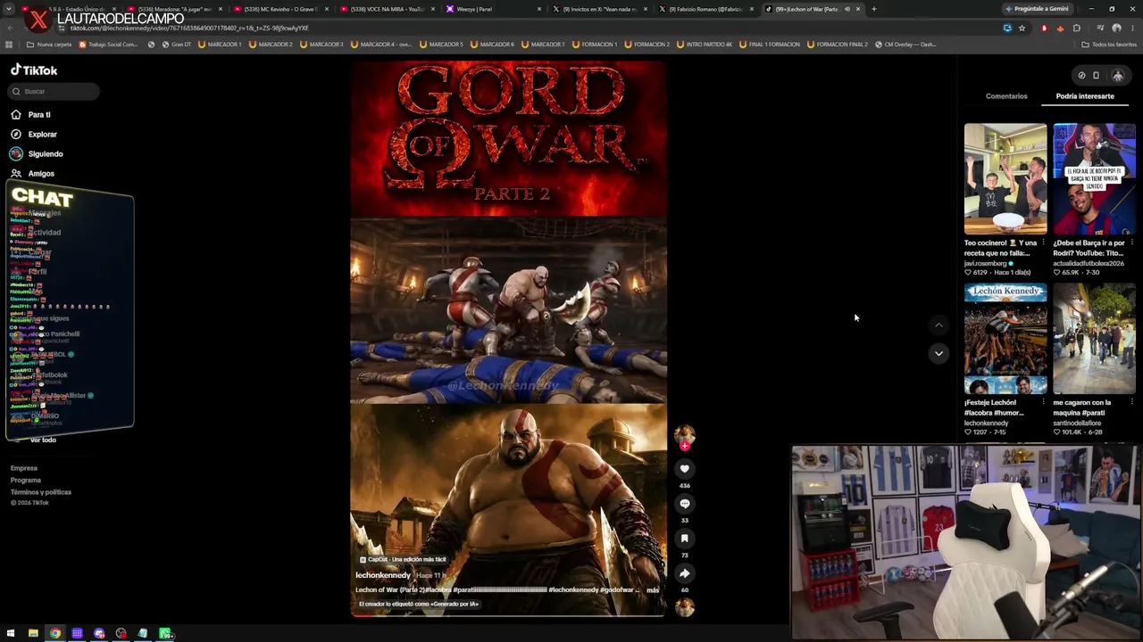Screen dimensions: 1143x642
Task: Open the FORMACION 1 bookmark
Action: (595, 45)
